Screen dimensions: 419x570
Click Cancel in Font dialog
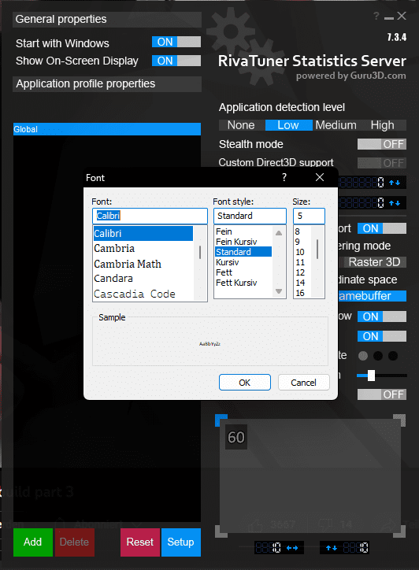pos(304,383)
